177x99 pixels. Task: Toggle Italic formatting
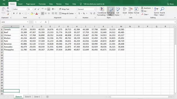click(17, 13)
